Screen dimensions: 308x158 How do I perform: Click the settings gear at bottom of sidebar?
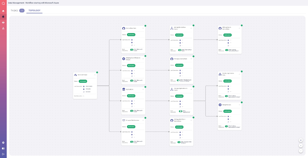(3, 143)
